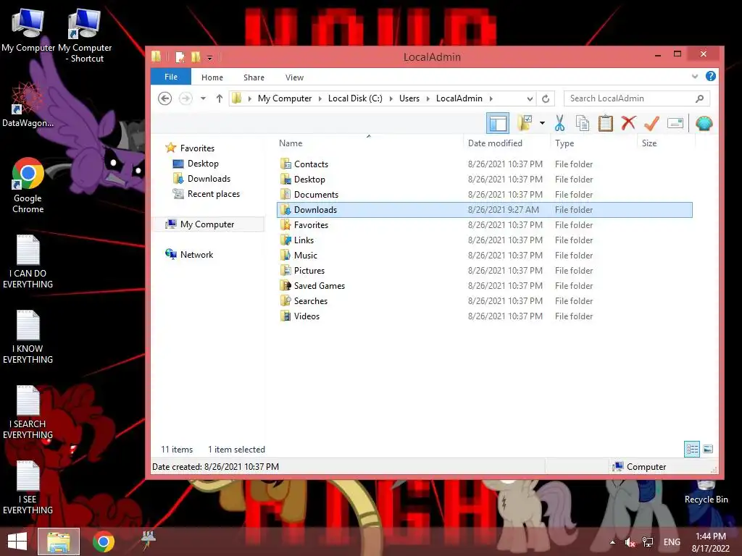This screenshot has width=742, height=556.
Task: Click the Help question mark icon
Action: (x=710, y=76)
